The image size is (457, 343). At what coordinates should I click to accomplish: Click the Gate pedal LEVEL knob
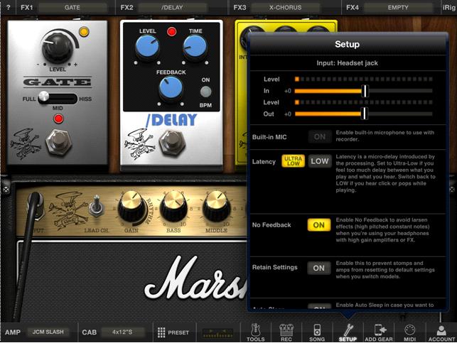click(x=58, y=48)
